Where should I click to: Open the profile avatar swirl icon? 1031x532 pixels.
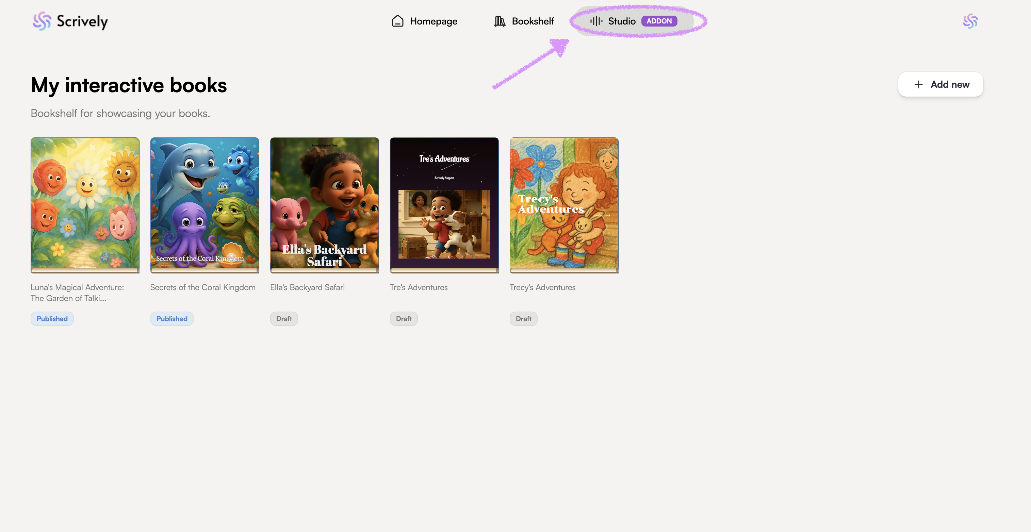(x=970, y=21)
